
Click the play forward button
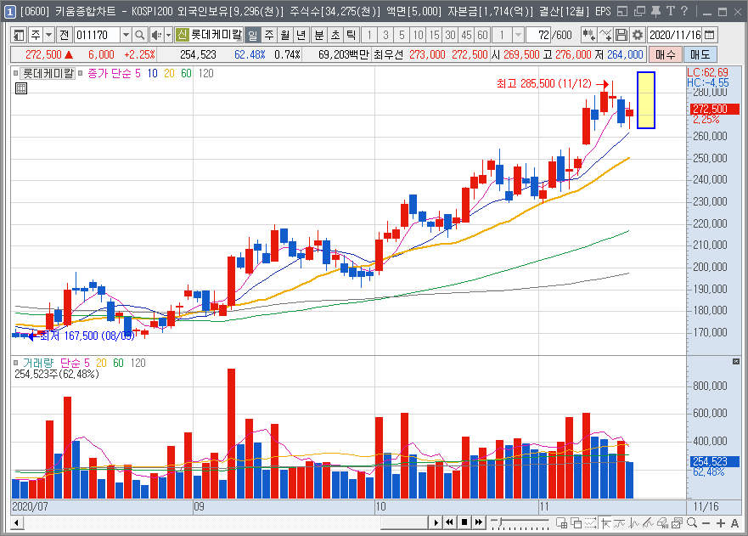(436, 522)
